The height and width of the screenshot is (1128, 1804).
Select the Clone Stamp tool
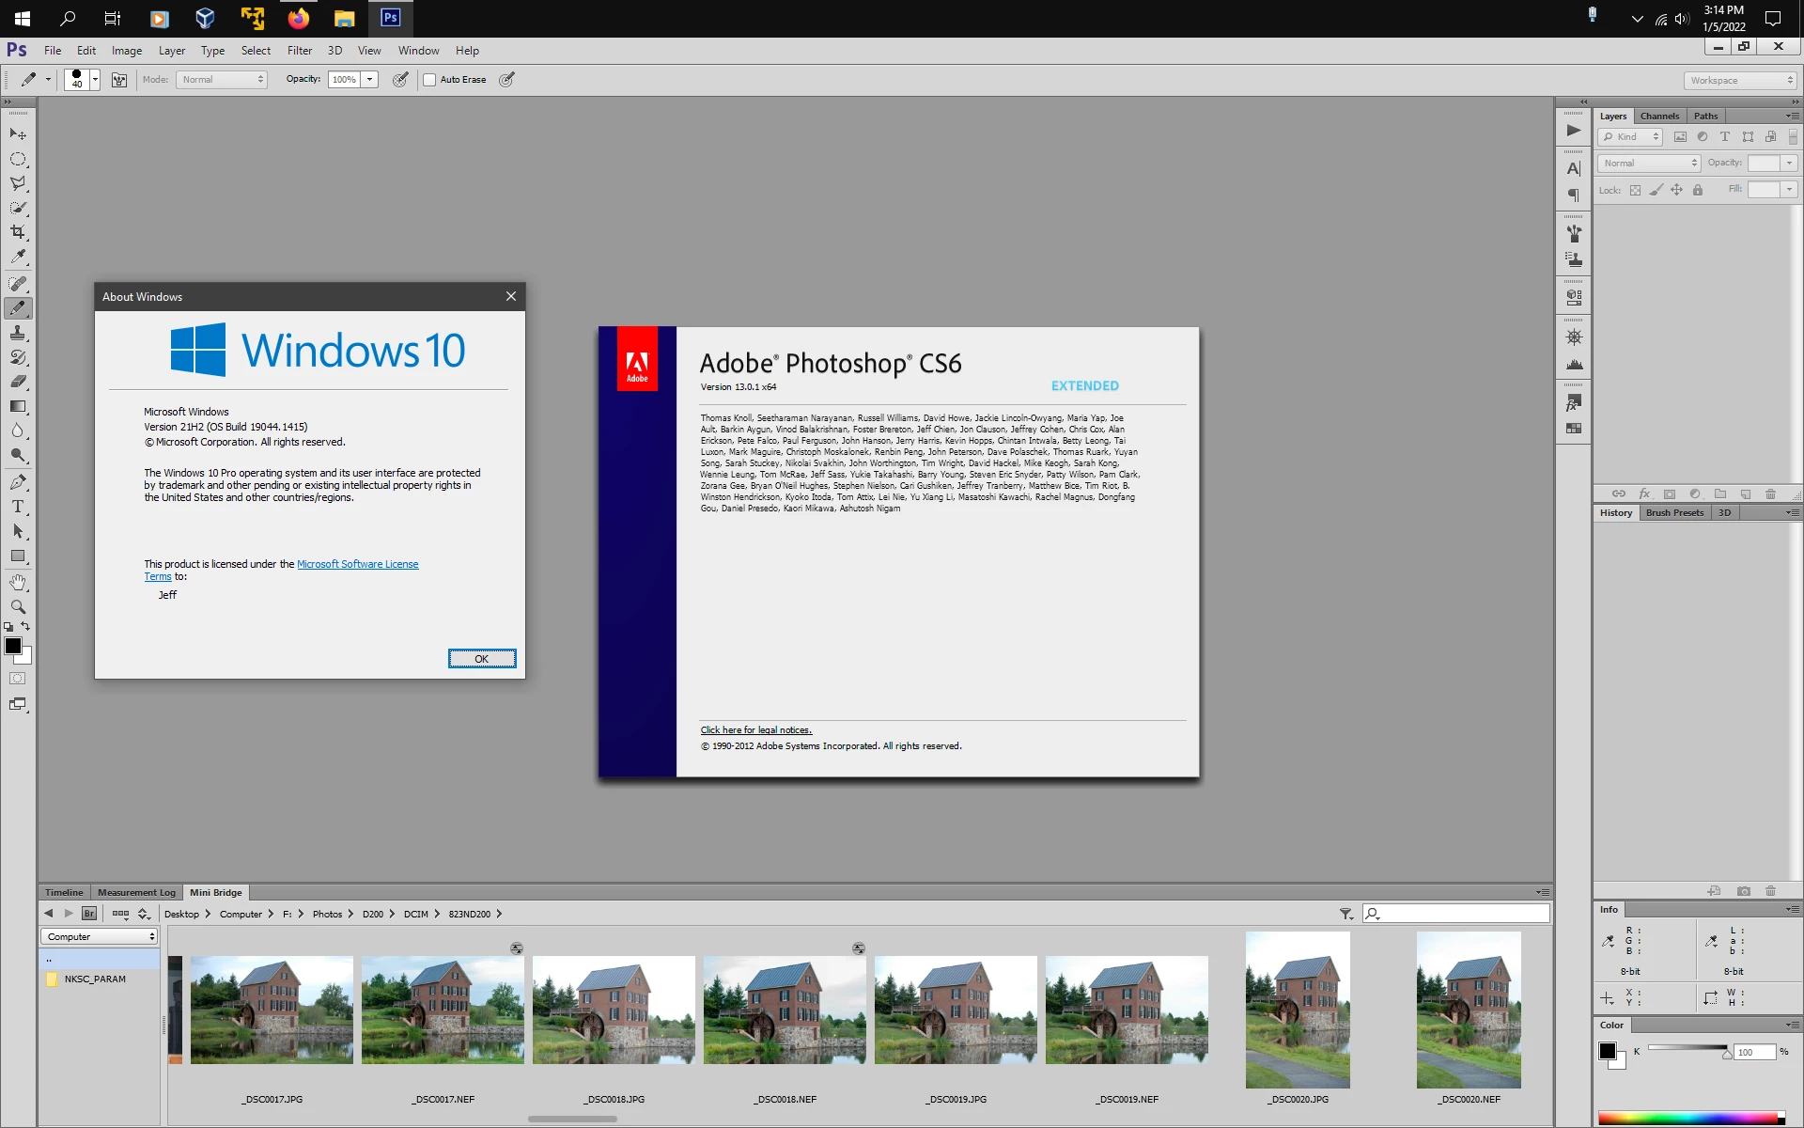[18, 333]
